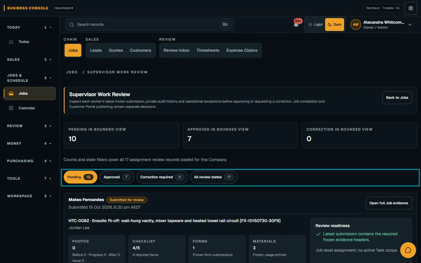Click the Harbour Trades Co company badge

[x=383, y=8]
